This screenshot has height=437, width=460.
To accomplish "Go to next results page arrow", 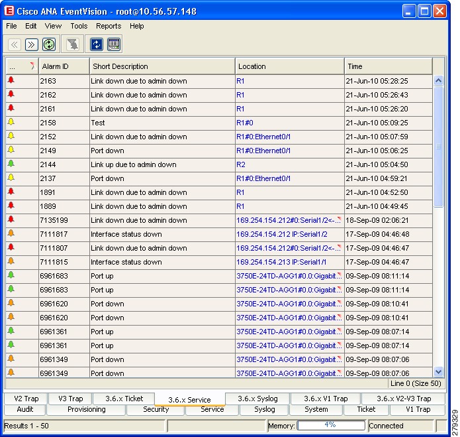I will (x=31, y=44).
